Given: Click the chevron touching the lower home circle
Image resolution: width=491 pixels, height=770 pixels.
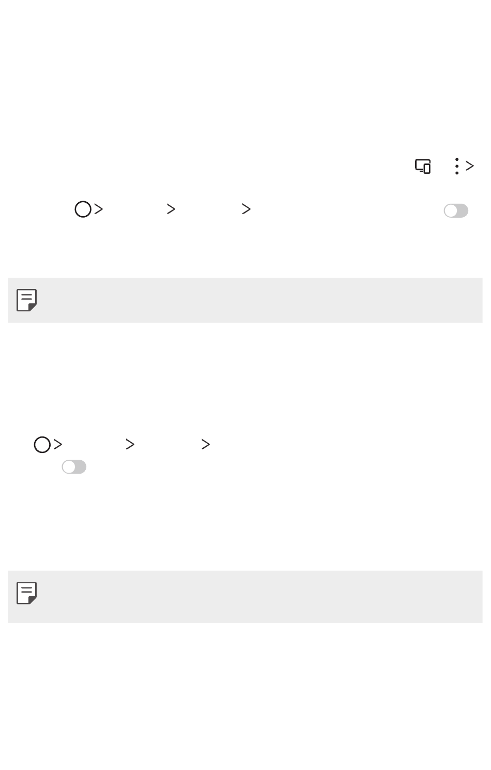Looking at the screenshot, I should (x=58, y=445).
